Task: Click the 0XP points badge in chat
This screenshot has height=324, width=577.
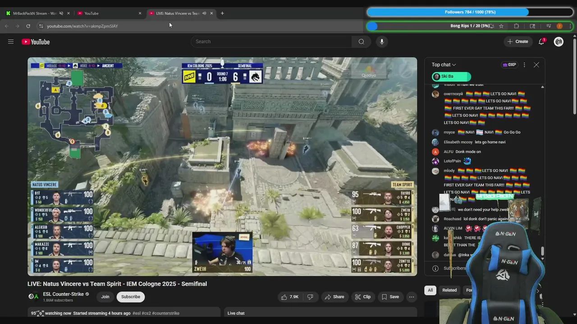Action: [x=509, y=65]
